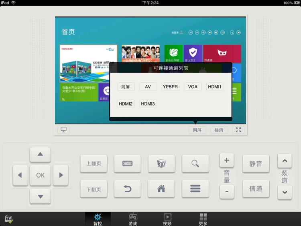
Task: Click the 信道 source button
Action: pos(256,189)
